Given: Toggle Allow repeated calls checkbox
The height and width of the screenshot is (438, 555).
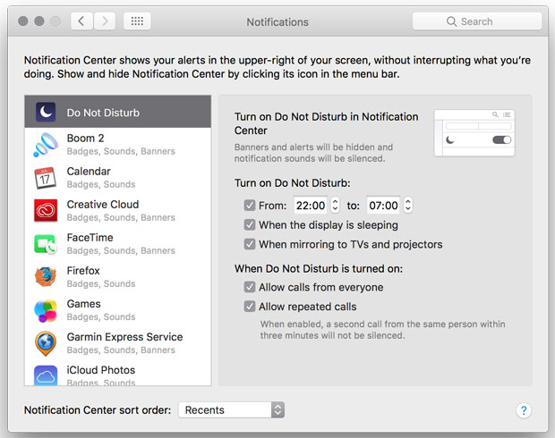Looking at the screenshot, I should [250, 306].
